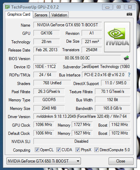Select the Graphics Card tab
This screenshot has width=140, height=170.
tap(19, 14)
